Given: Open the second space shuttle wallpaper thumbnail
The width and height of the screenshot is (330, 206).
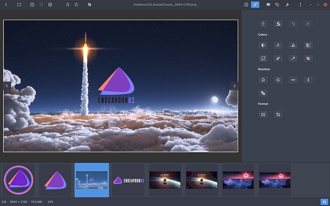Looking at the screenshot, I should click(201, 180).
